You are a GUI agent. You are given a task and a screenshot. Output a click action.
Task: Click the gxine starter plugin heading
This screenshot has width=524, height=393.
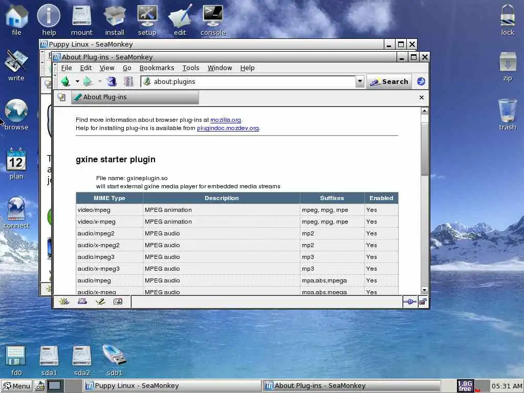(x=116, y=160)
